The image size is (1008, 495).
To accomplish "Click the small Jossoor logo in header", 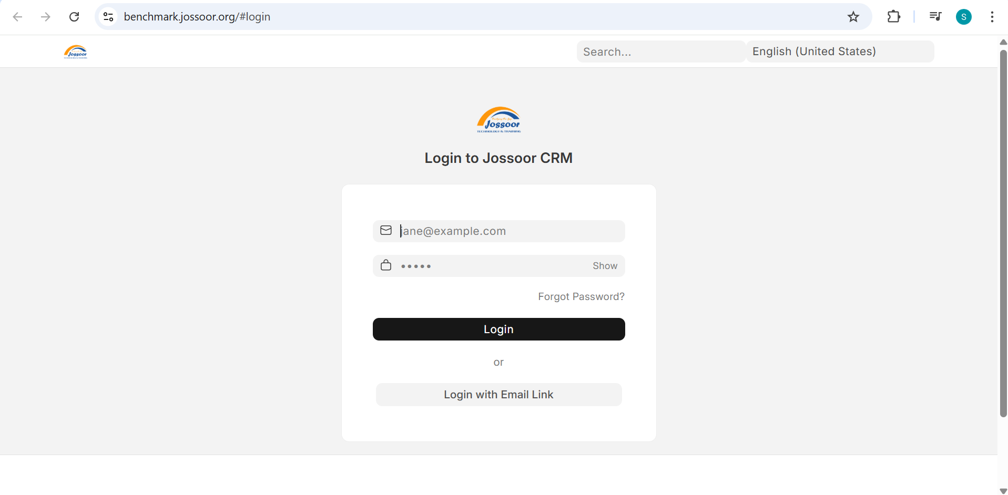I will tap(76, 51).
